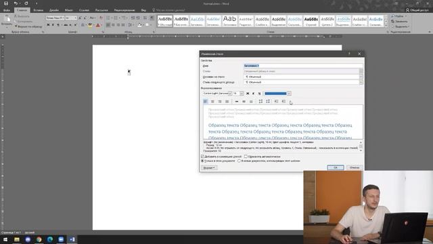Set single line spacing in dialog
Screen dimensions: 433x244
[x=237, y=102]
